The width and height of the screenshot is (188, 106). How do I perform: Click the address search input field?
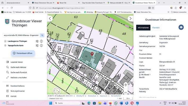[x=21, y=35]
